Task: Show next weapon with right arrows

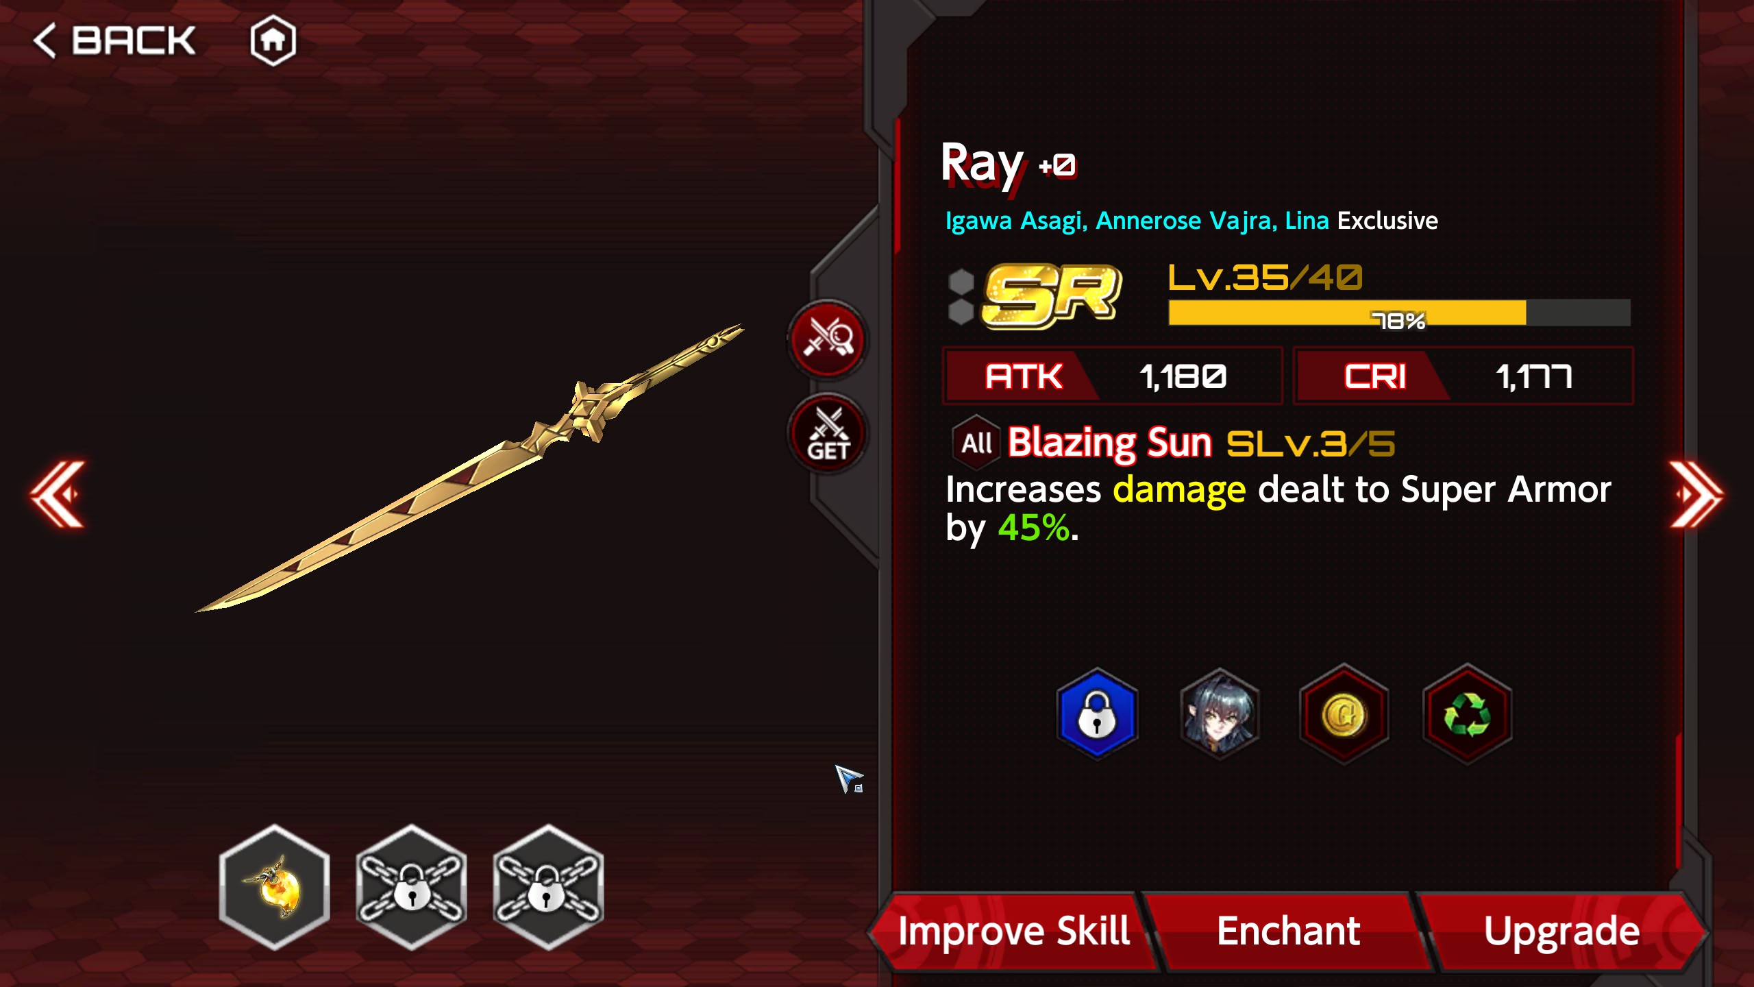Action: 1695,494
